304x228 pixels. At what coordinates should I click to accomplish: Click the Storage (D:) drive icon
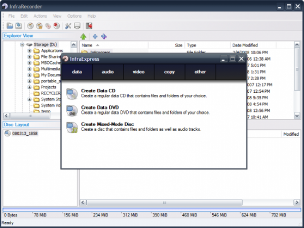tap(29, 45)
